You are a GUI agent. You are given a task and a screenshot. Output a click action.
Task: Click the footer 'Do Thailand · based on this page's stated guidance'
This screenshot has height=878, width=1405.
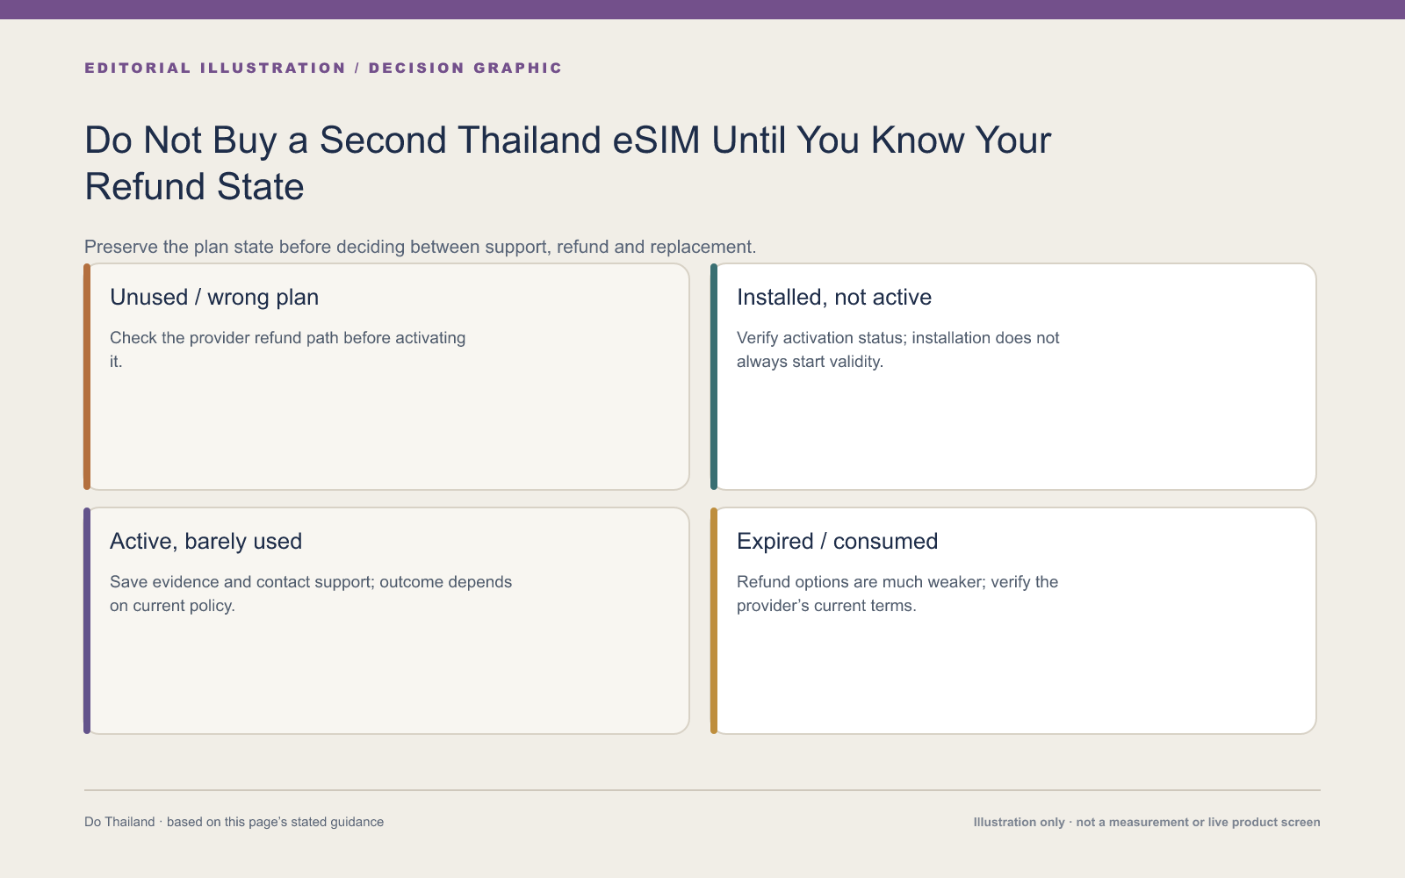point(234,822)
